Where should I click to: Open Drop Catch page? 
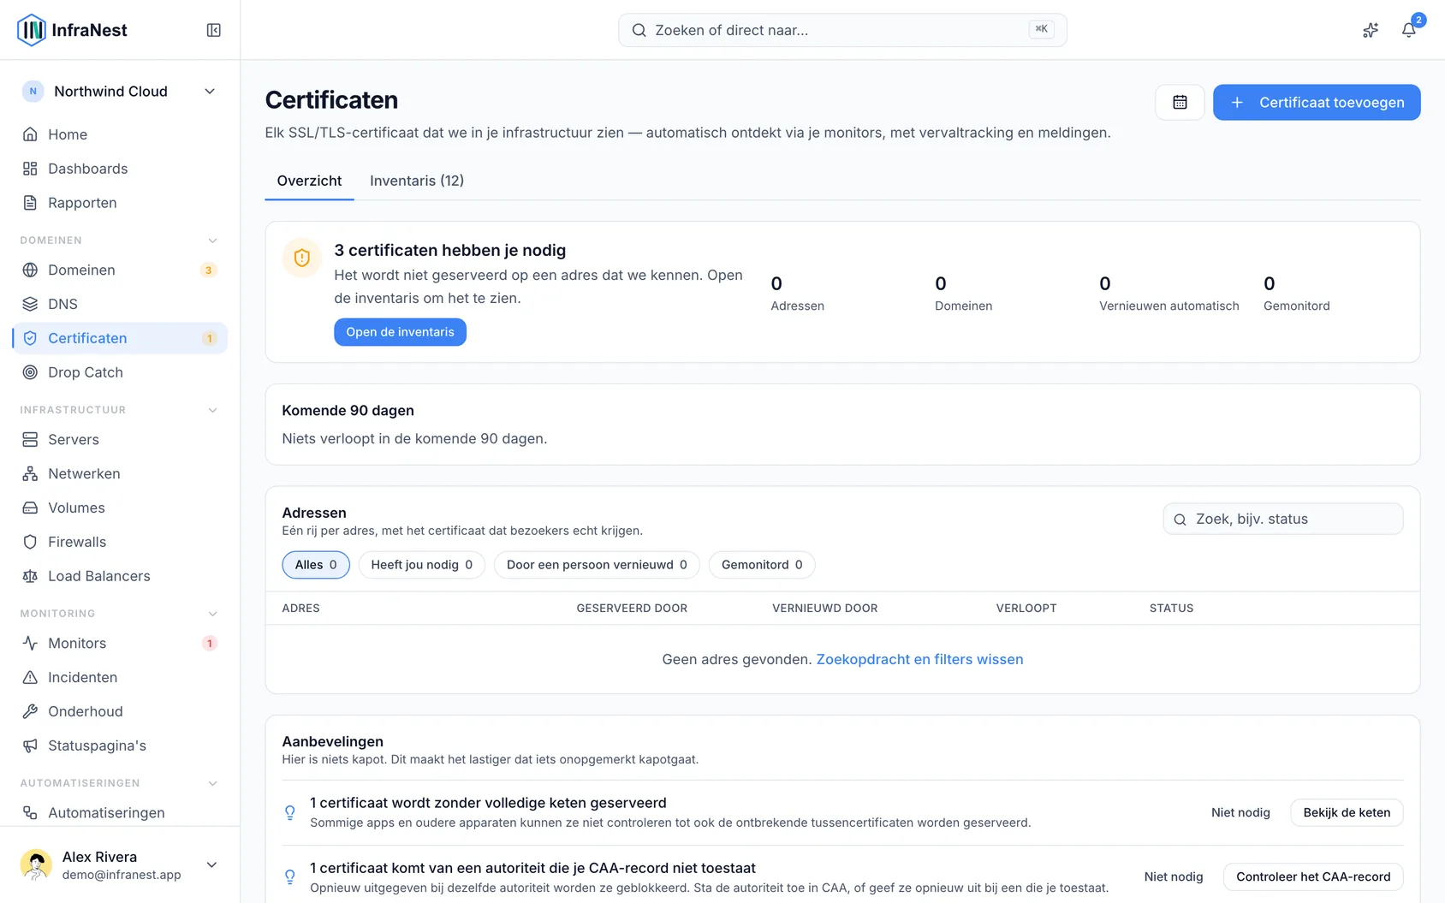click(x=120, y=372)
